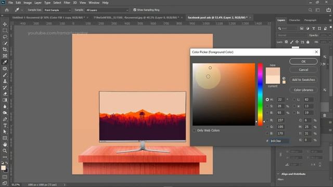Select the Brush tool
Image resolution: width=333 pixels, height=187 pixels.
[x=5, y=75]
